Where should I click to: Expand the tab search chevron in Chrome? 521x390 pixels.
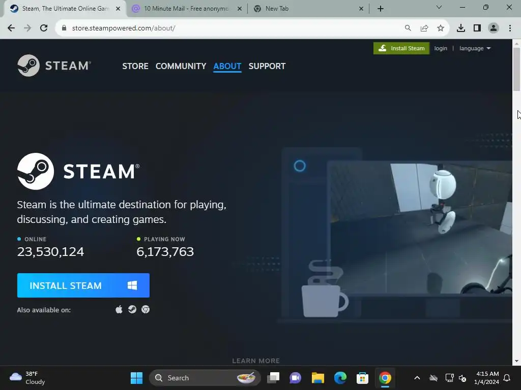(x=439, y=7)
